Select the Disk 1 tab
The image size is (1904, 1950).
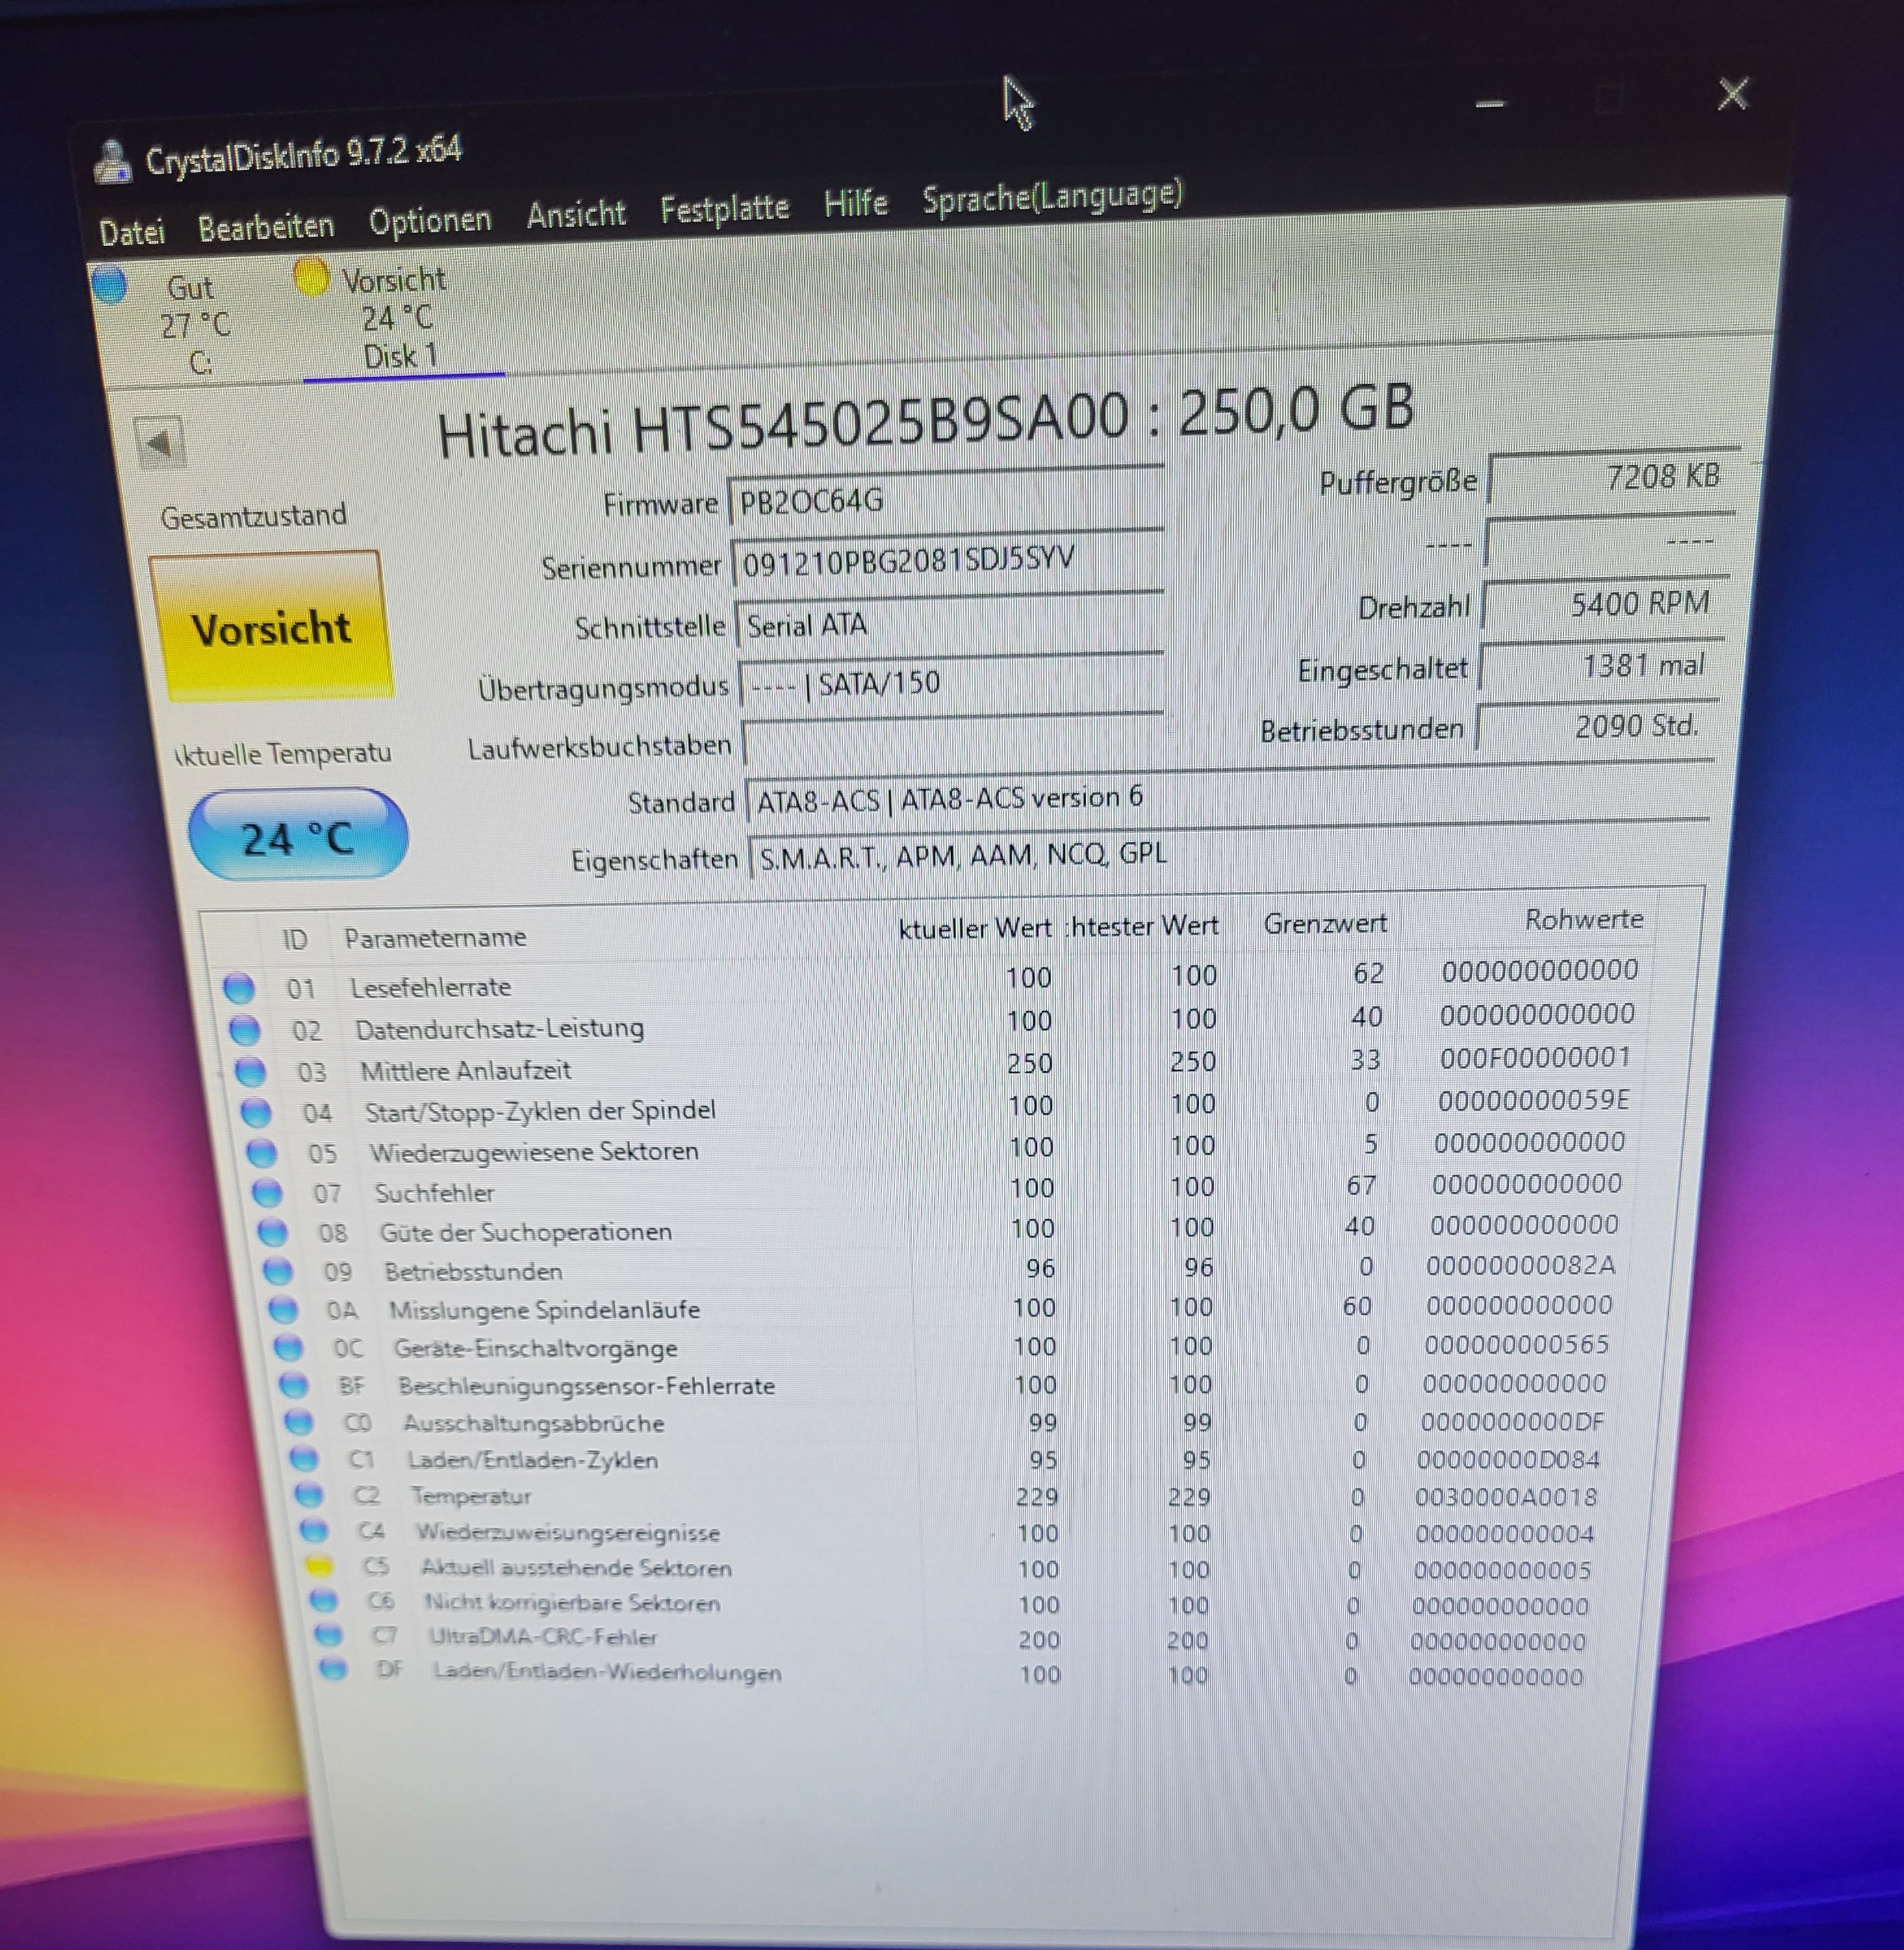click(399, 355)
